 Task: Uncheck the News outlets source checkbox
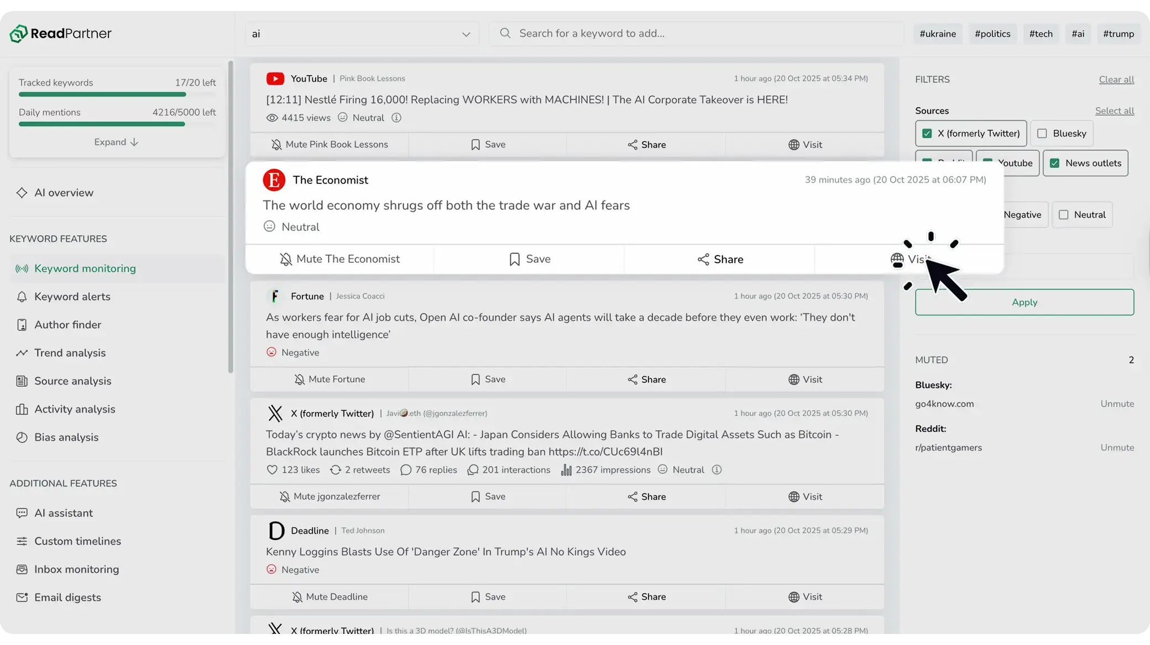pyautogui.click(x=1054, y=163)
